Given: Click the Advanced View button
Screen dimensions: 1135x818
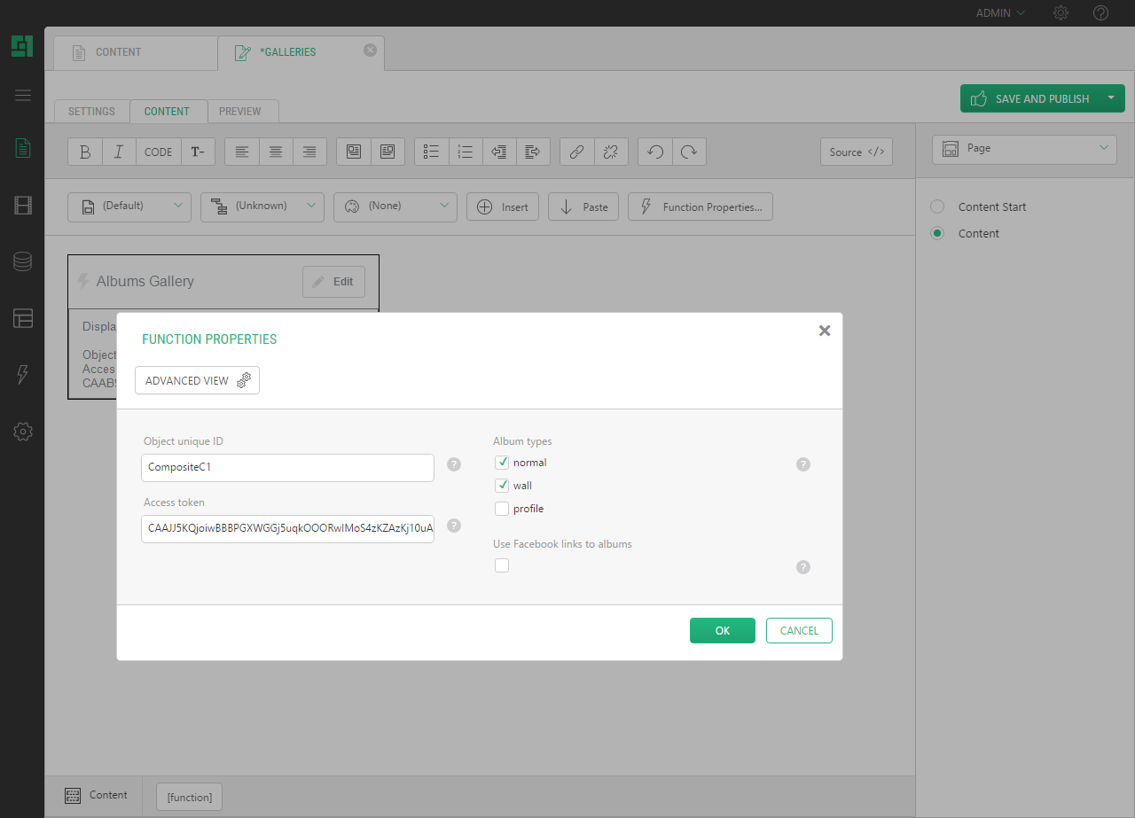Looking at the screenshot, I should (197, 380).
